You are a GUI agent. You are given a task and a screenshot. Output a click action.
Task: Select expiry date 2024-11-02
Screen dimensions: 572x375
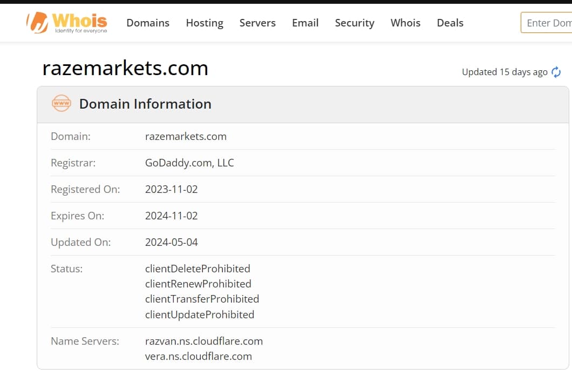pyautogui.click(x=172, y=216)
